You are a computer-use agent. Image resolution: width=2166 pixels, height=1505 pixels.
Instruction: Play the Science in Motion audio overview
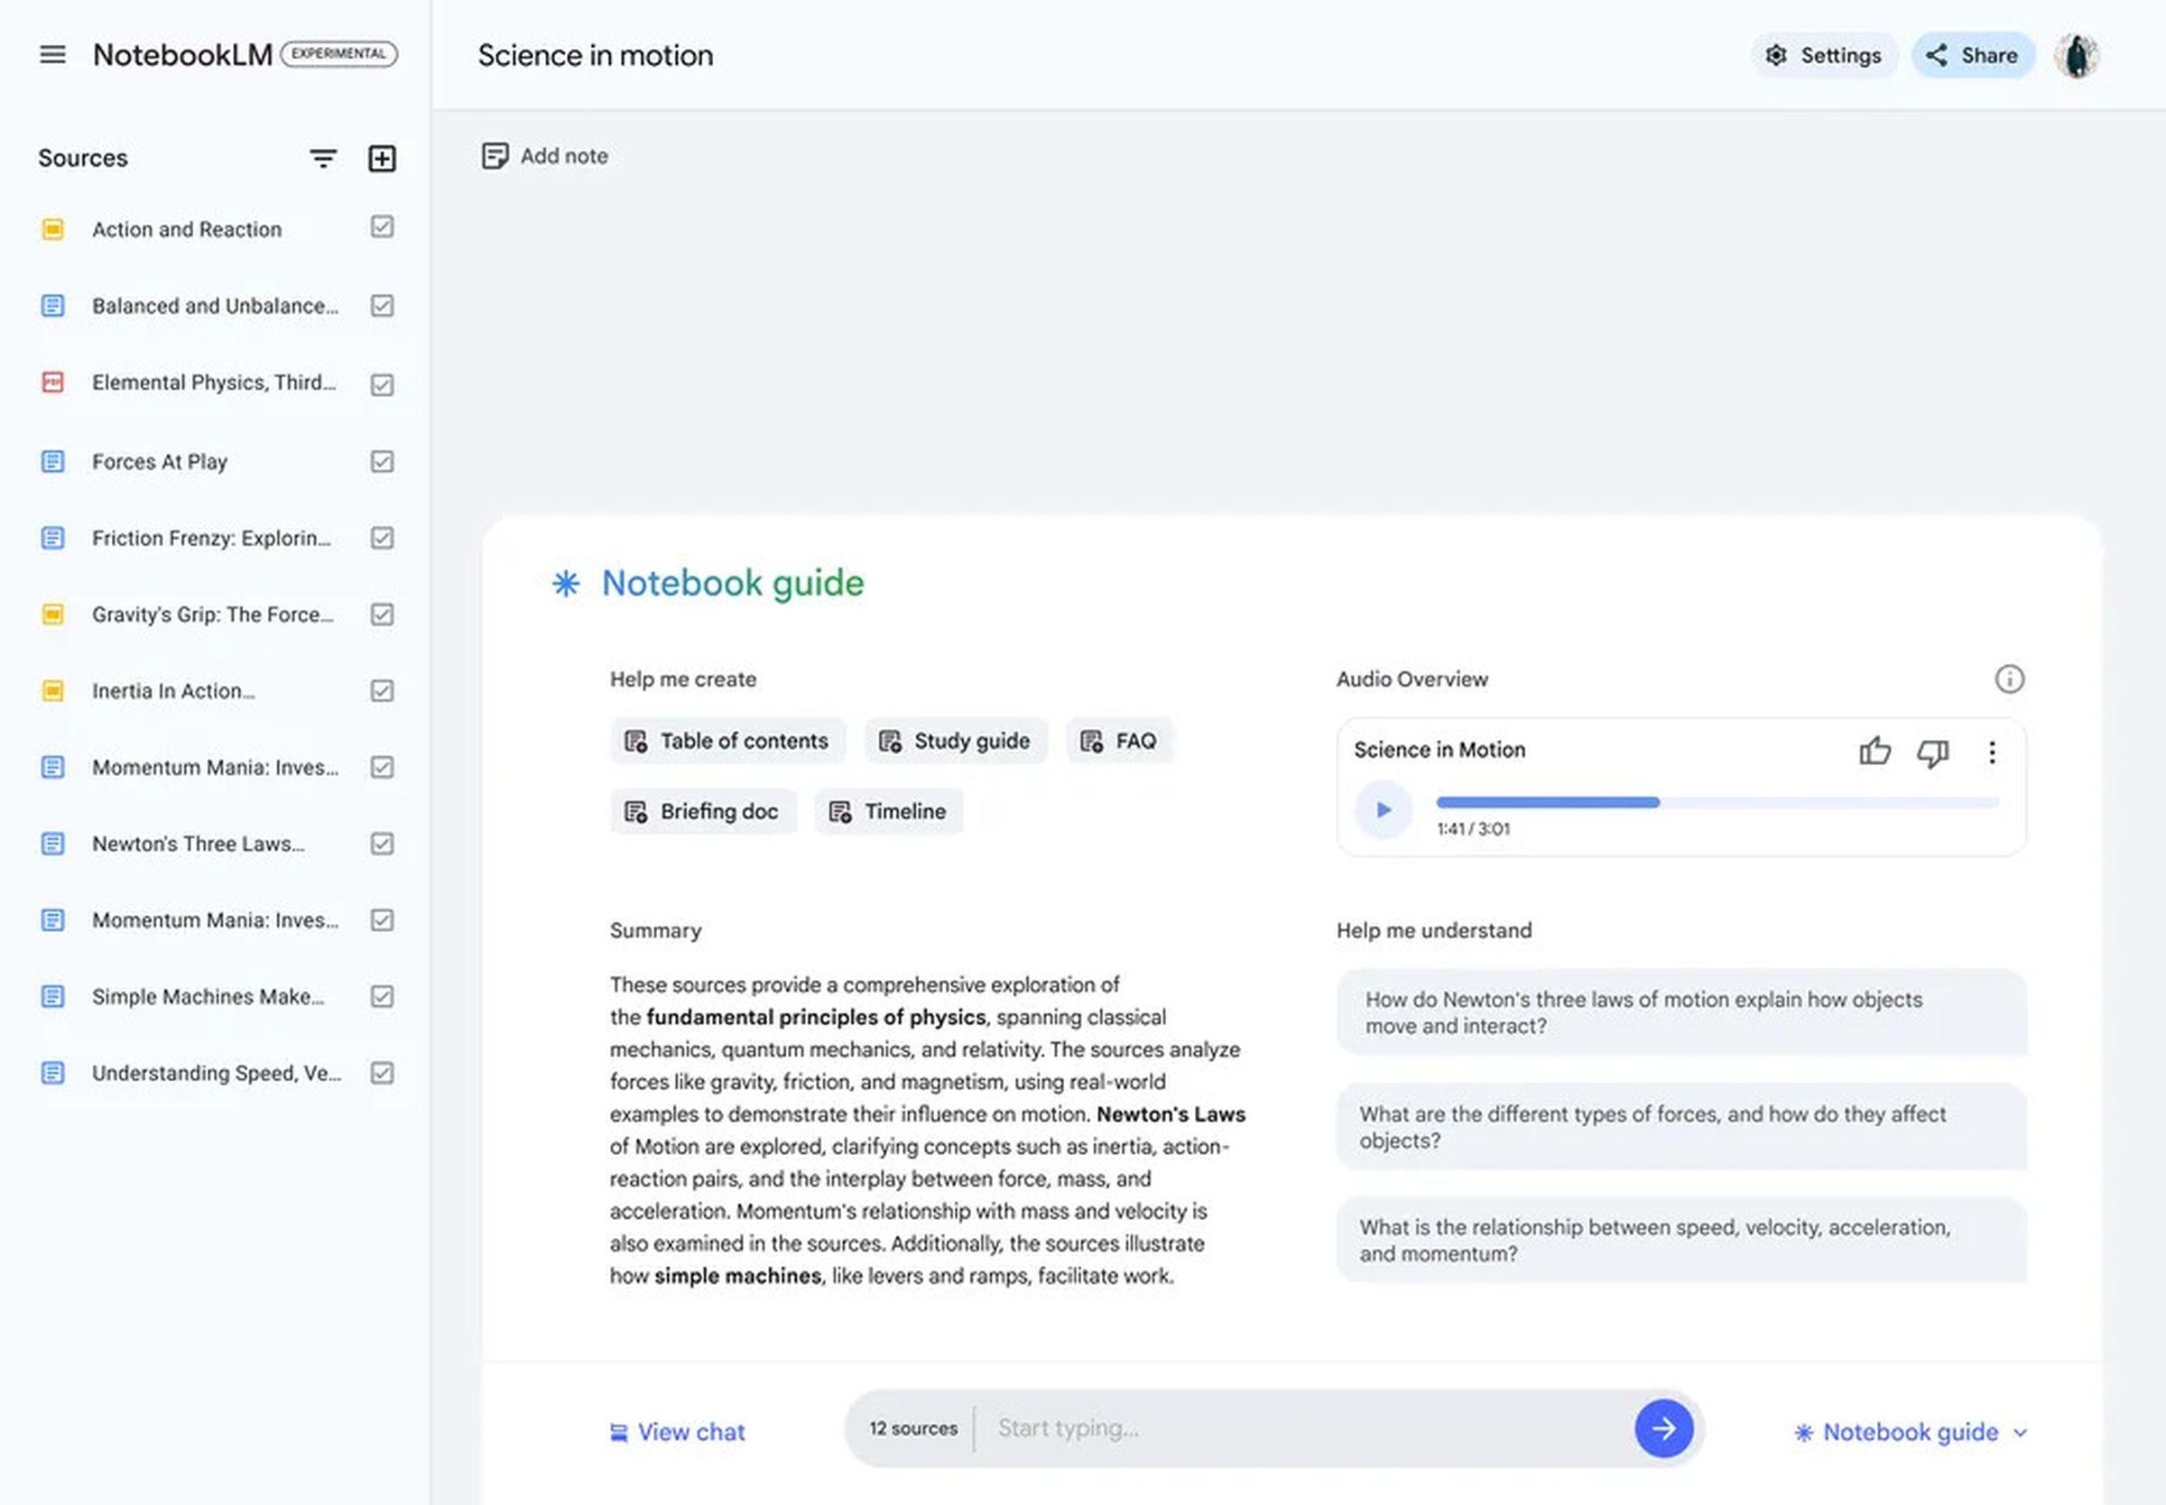1384,808
